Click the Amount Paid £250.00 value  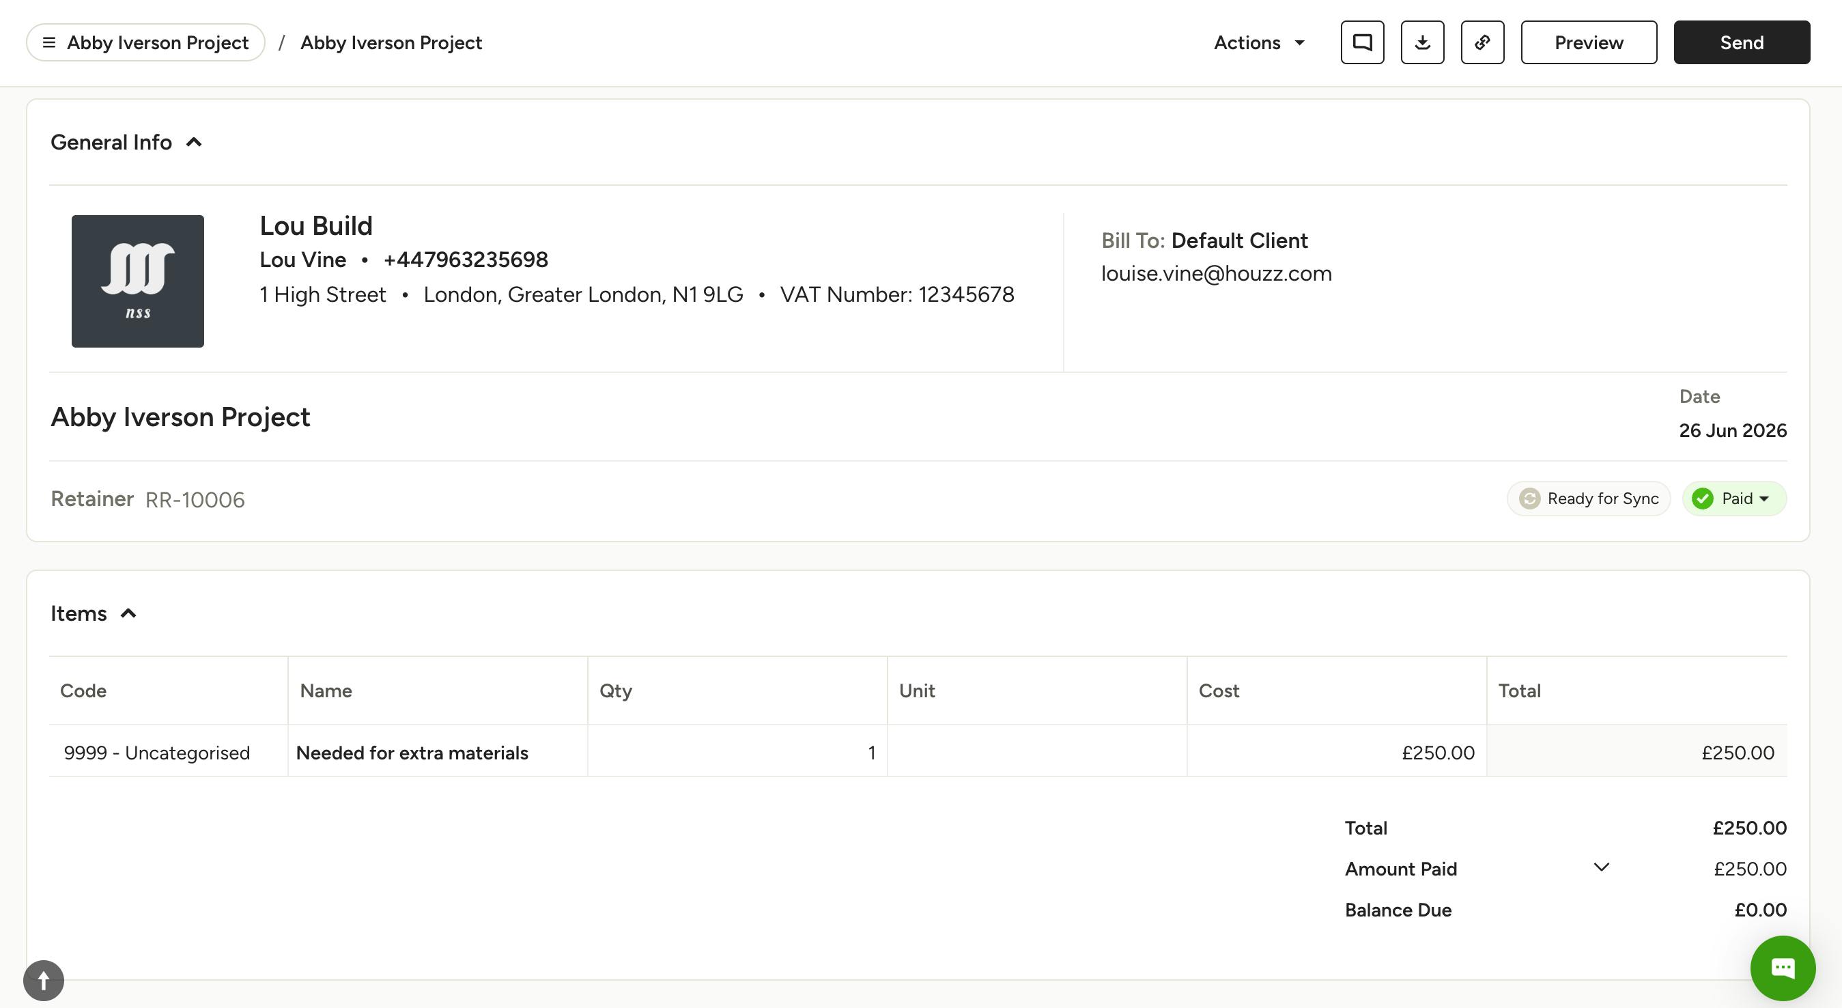tap(1750, 869)
